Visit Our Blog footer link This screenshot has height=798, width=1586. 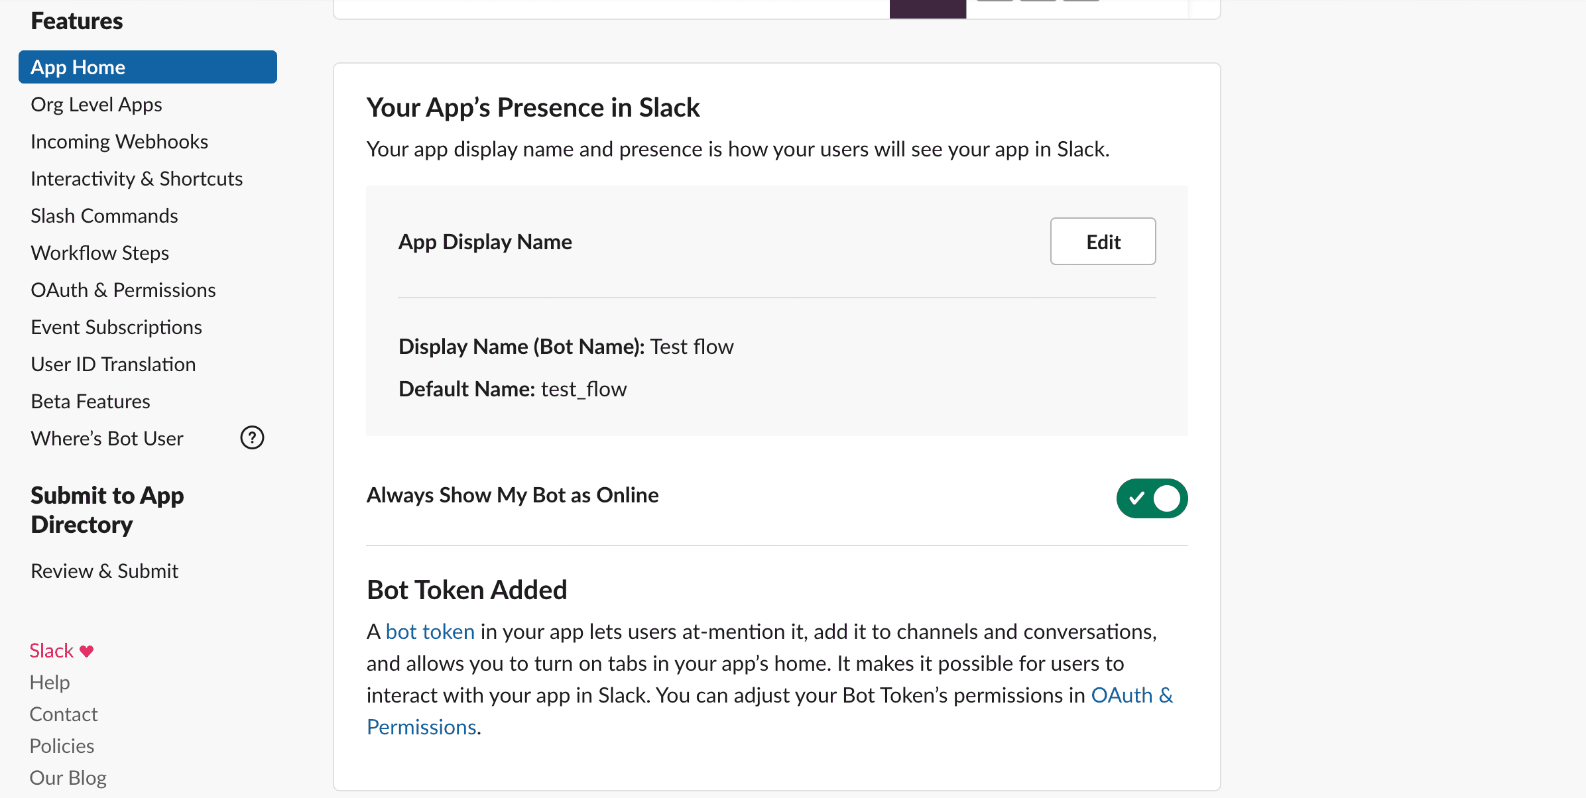68,778
